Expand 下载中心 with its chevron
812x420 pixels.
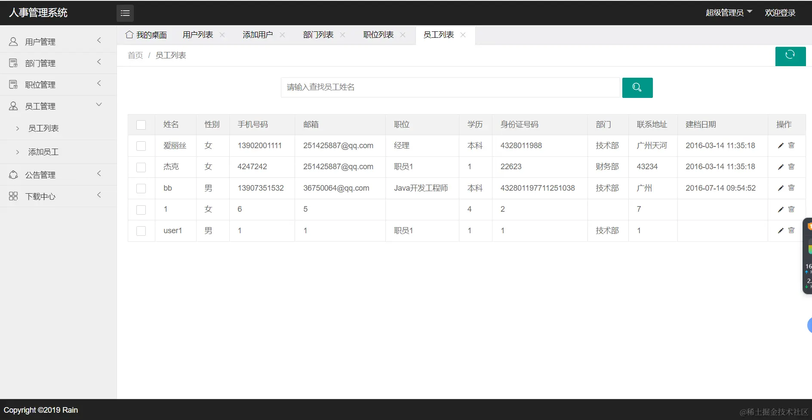(99, 195)
